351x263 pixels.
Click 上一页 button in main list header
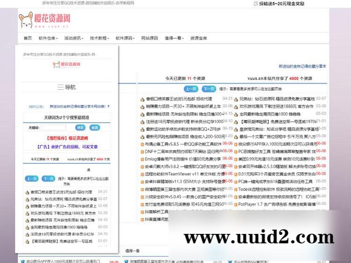(x=191, y=89)
